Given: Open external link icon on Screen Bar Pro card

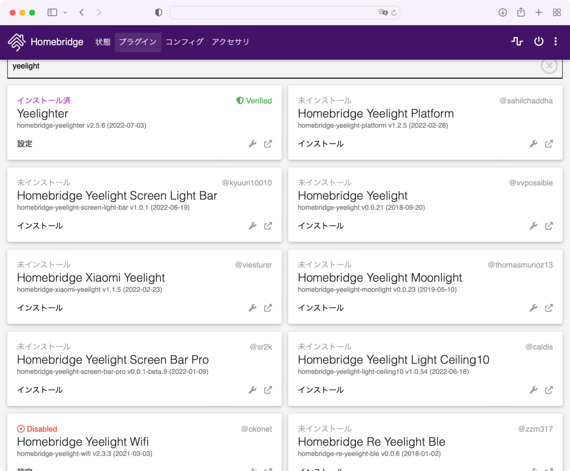Looking at the screenshot, I should tap(268, 390).
